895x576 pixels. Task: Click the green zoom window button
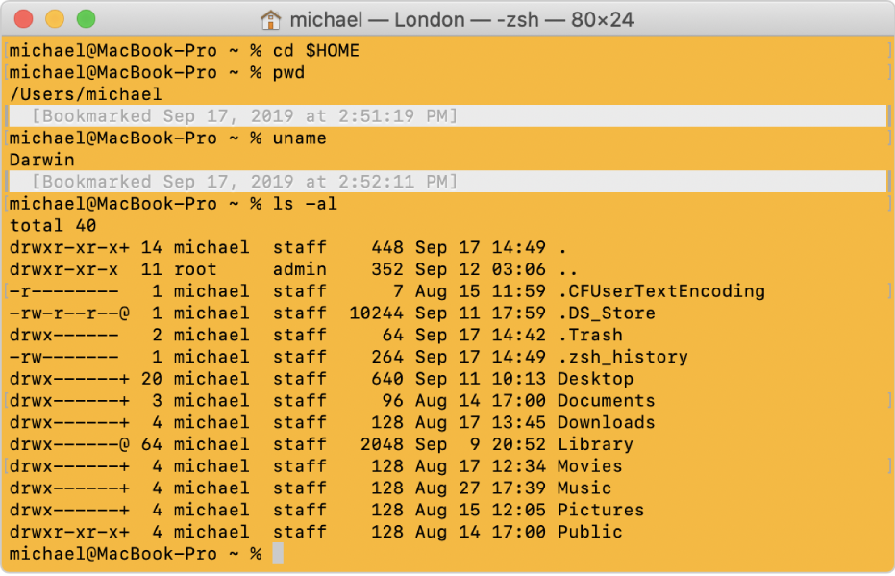[87, 19]
